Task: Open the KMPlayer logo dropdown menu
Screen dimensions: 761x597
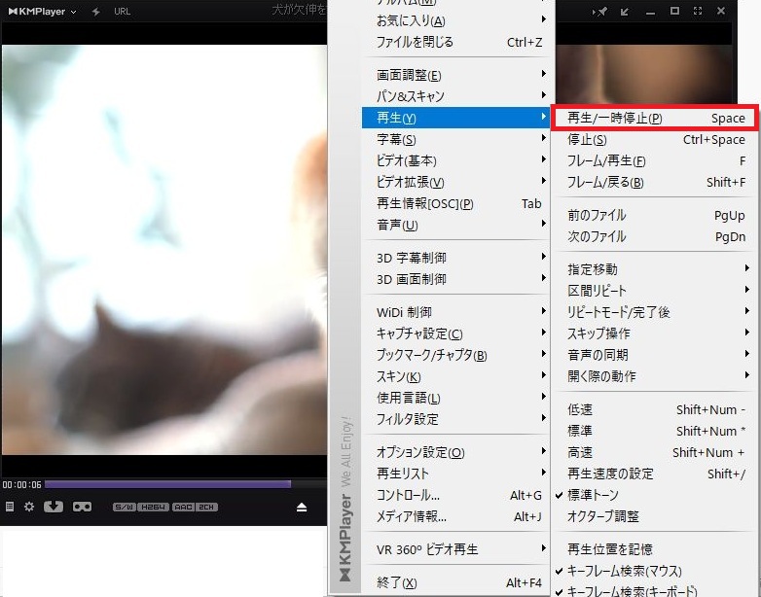Action: [x=41, y=12]
